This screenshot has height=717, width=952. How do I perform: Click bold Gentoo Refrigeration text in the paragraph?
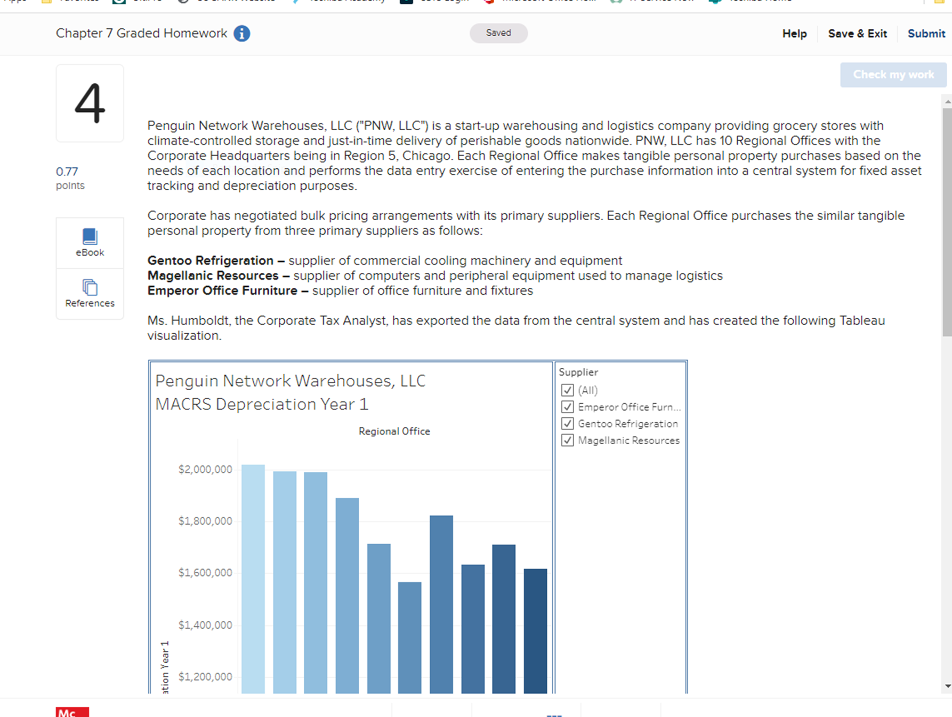point(211,261)
